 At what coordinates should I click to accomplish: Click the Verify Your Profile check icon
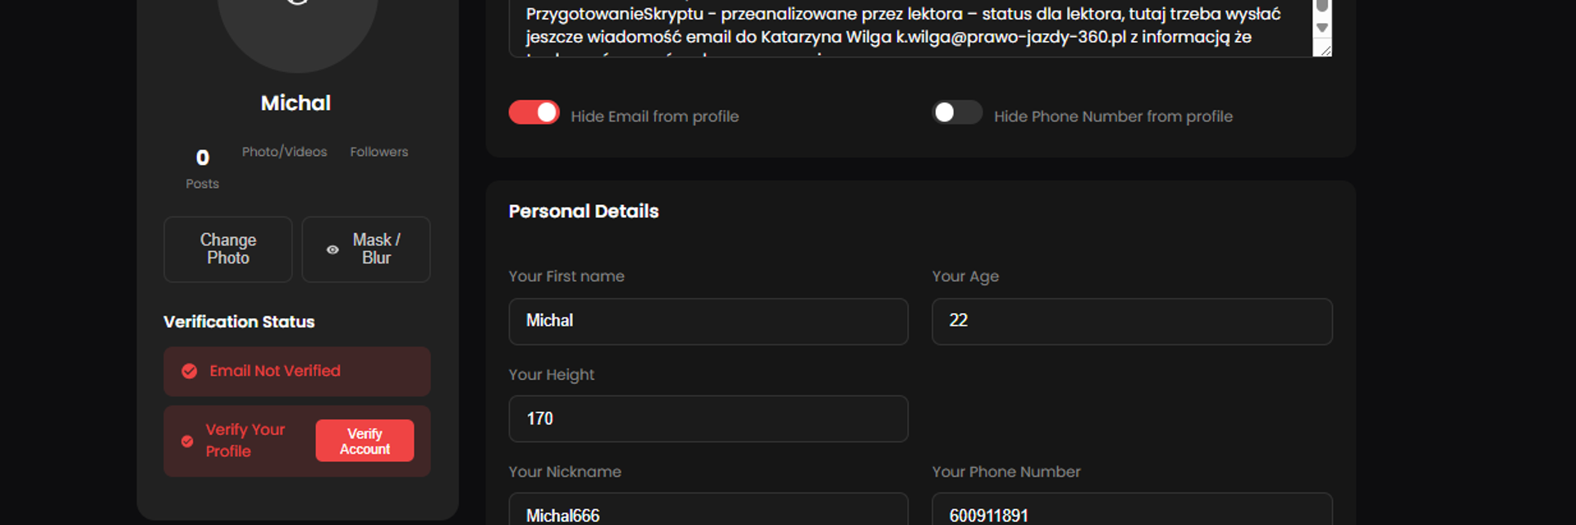click(x=187, y=441)
